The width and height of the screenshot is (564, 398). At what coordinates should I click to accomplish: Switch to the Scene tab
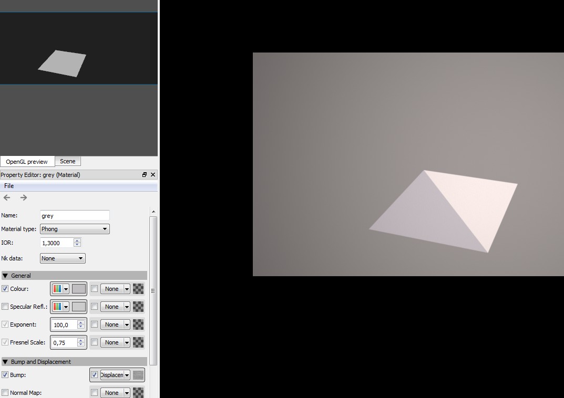(68, 161)
